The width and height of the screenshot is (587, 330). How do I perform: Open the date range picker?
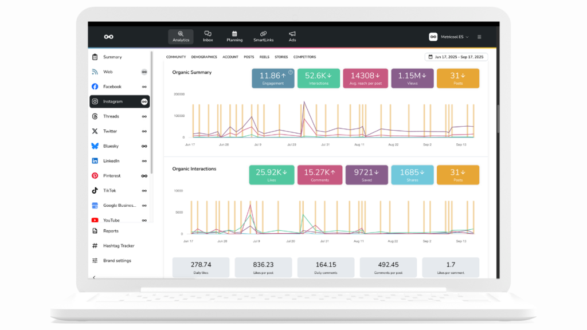tap(456, 57)
